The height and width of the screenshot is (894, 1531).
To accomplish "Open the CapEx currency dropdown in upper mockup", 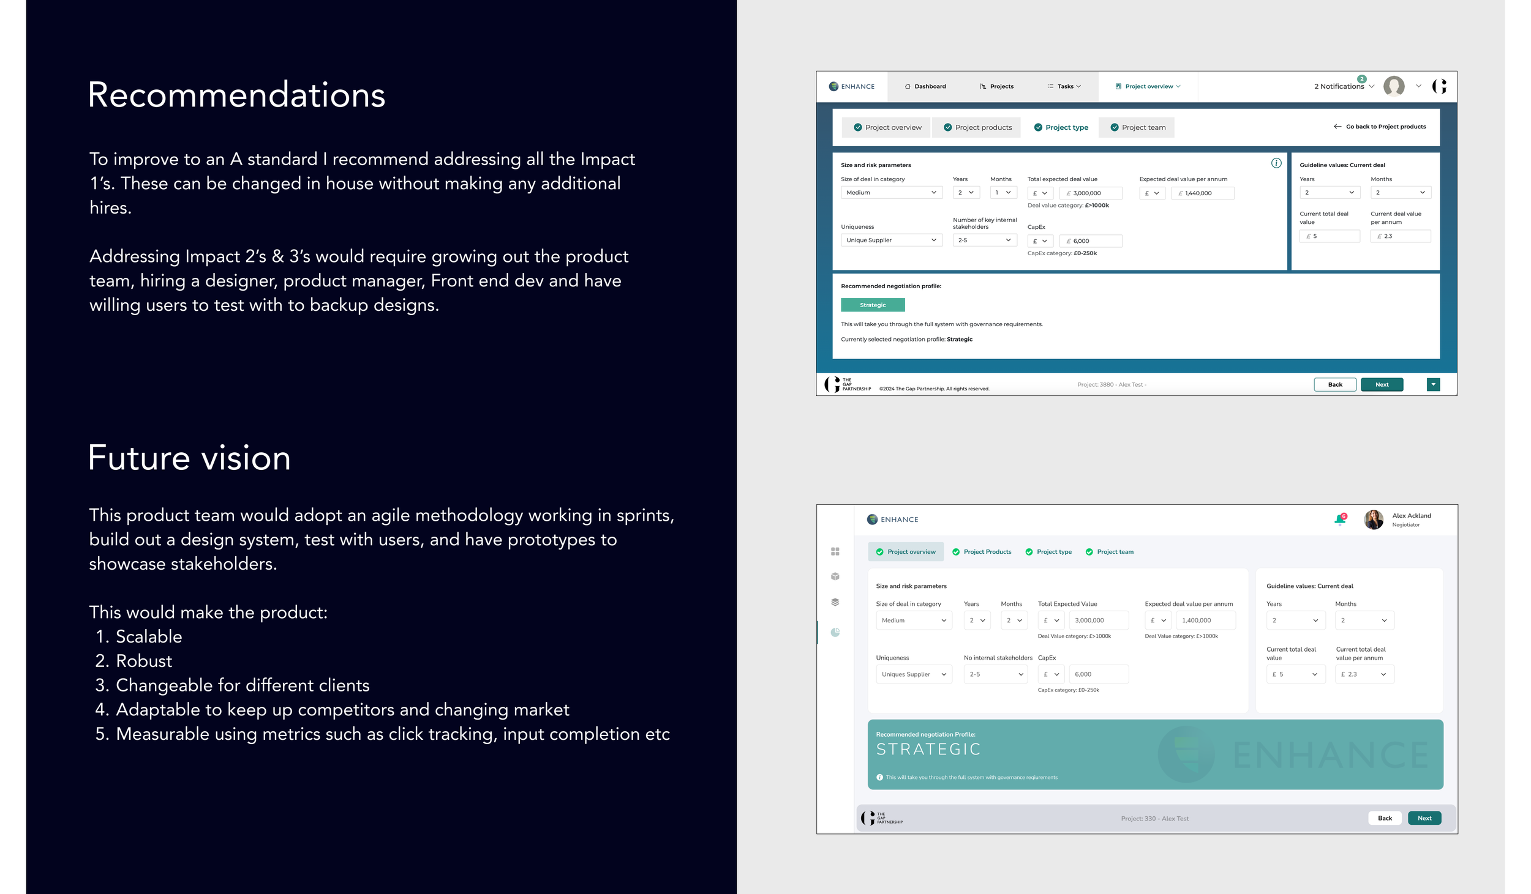I will click(1040, 241).
